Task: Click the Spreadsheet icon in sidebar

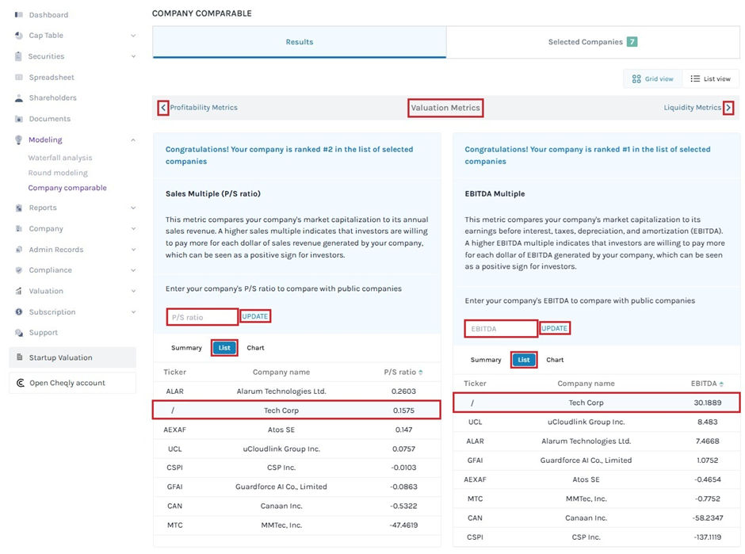Action: (x=19, y=78)
